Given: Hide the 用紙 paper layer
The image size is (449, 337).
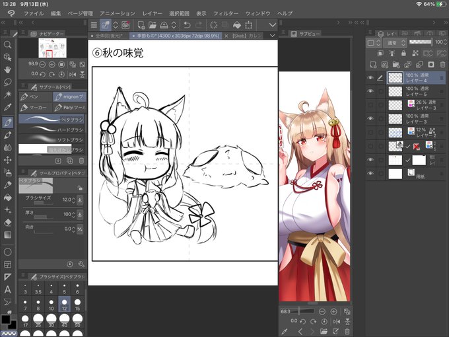Looking at the screenshot, I should (370, 173).
